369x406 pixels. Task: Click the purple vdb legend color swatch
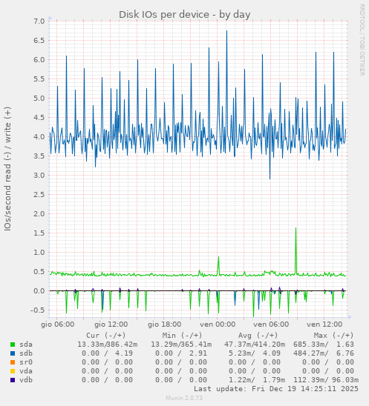(13, 380)
